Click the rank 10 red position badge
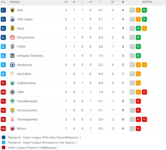This screenshot has height=150, width=166. click(3, 92)
